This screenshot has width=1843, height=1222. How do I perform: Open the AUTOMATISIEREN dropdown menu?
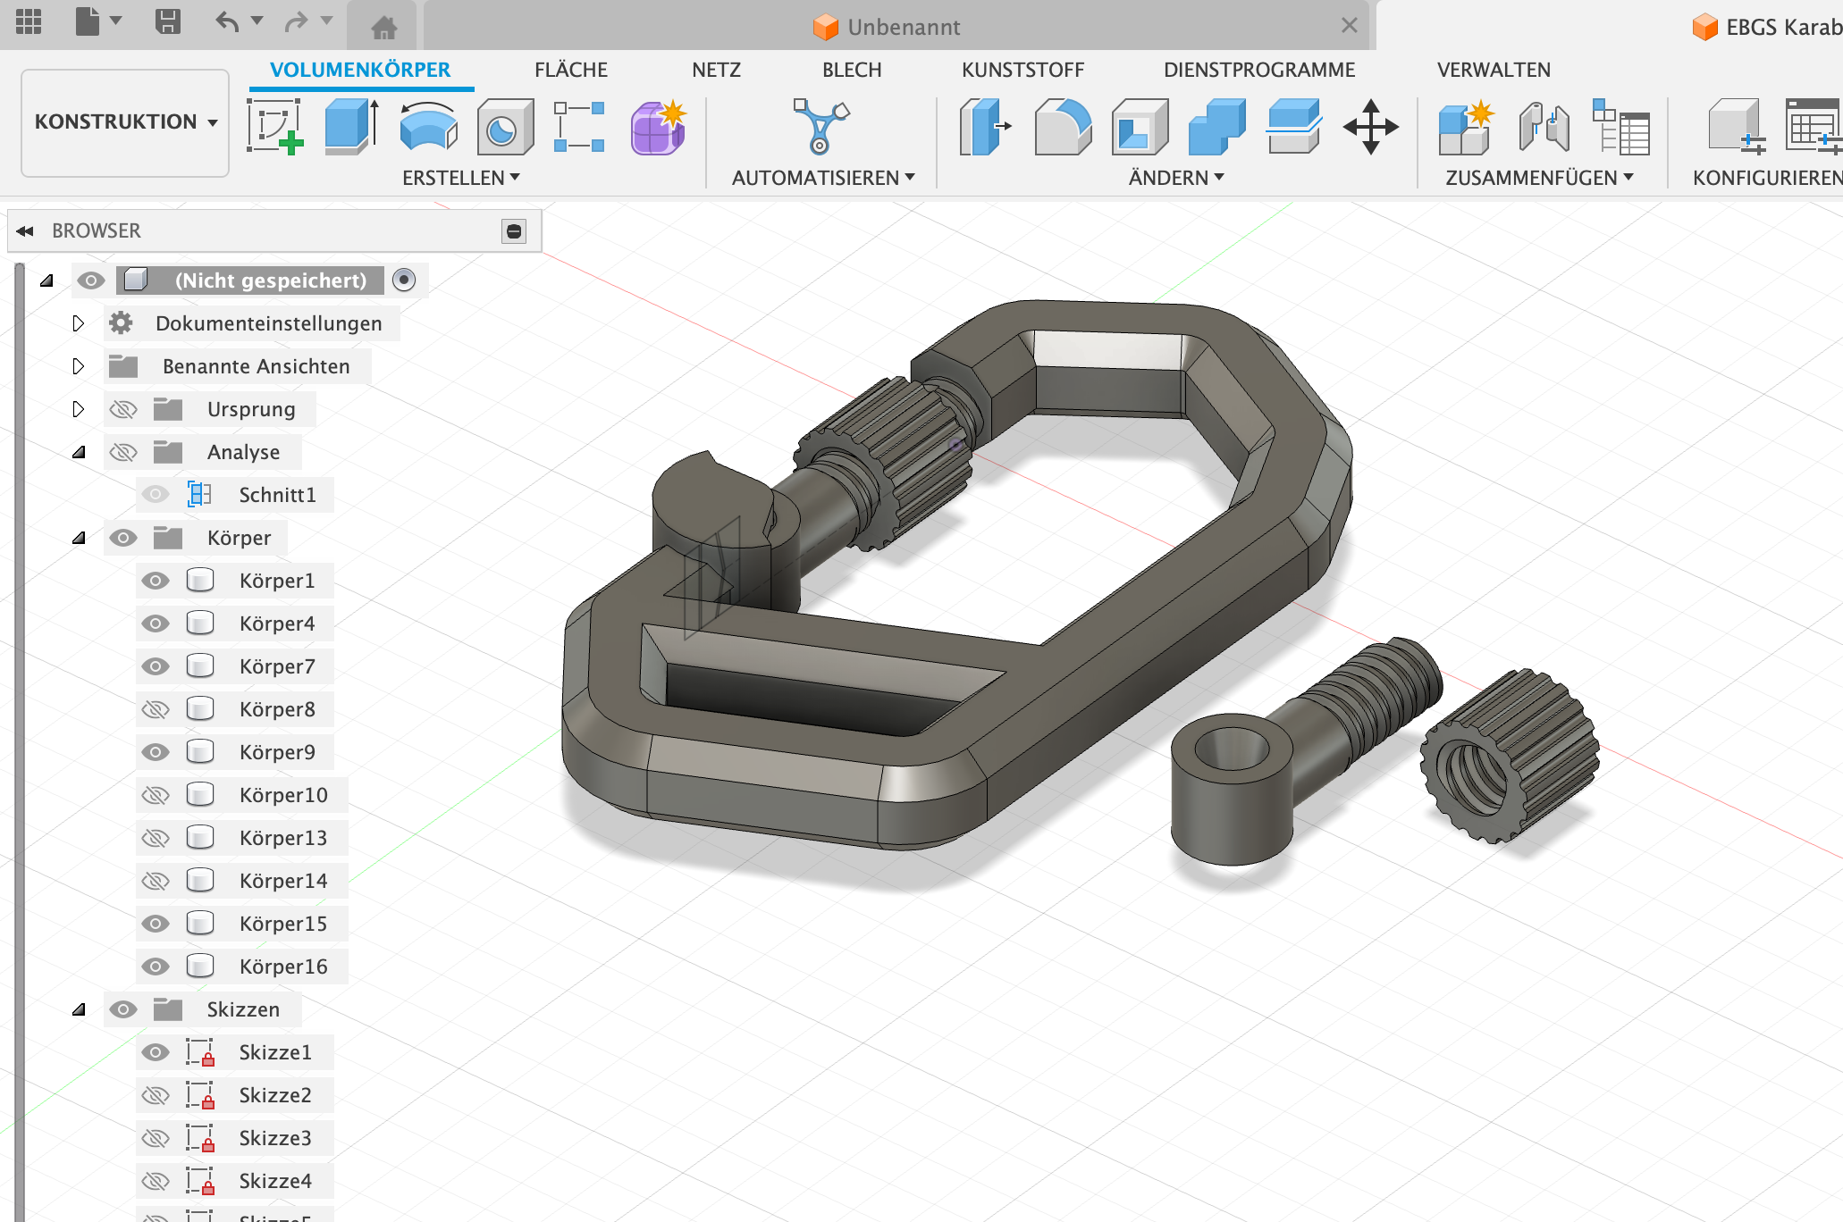(x=823, y=178)
